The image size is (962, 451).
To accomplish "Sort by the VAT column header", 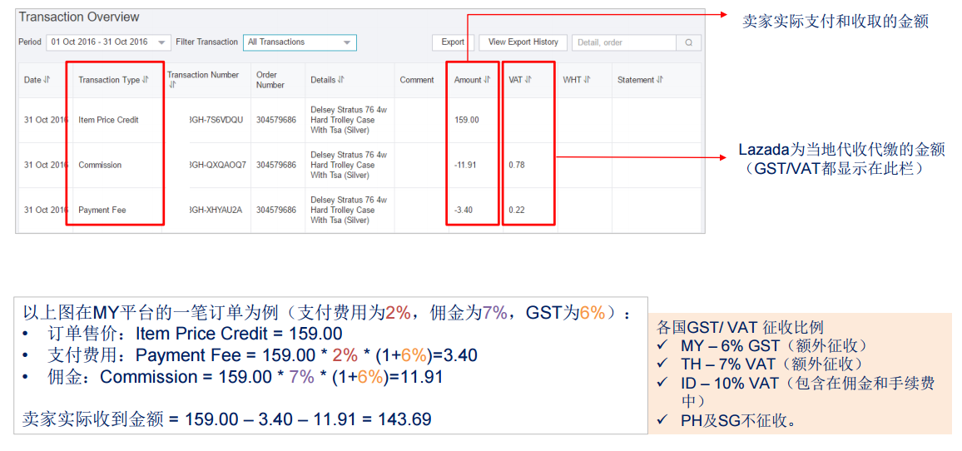I will pos(519,80).
